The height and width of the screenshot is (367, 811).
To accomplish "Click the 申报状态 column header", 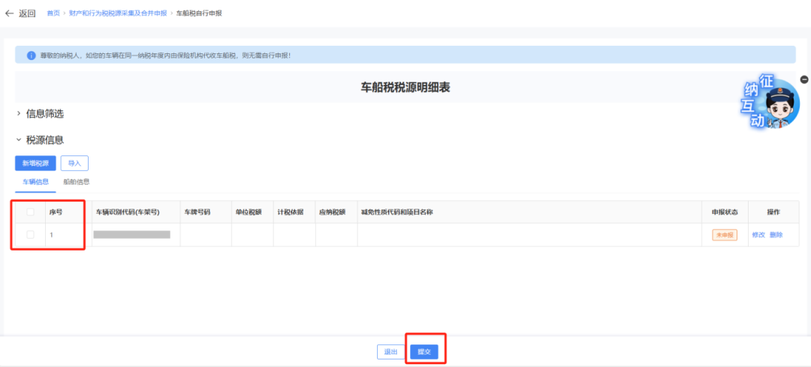I will tap(725, 212).
